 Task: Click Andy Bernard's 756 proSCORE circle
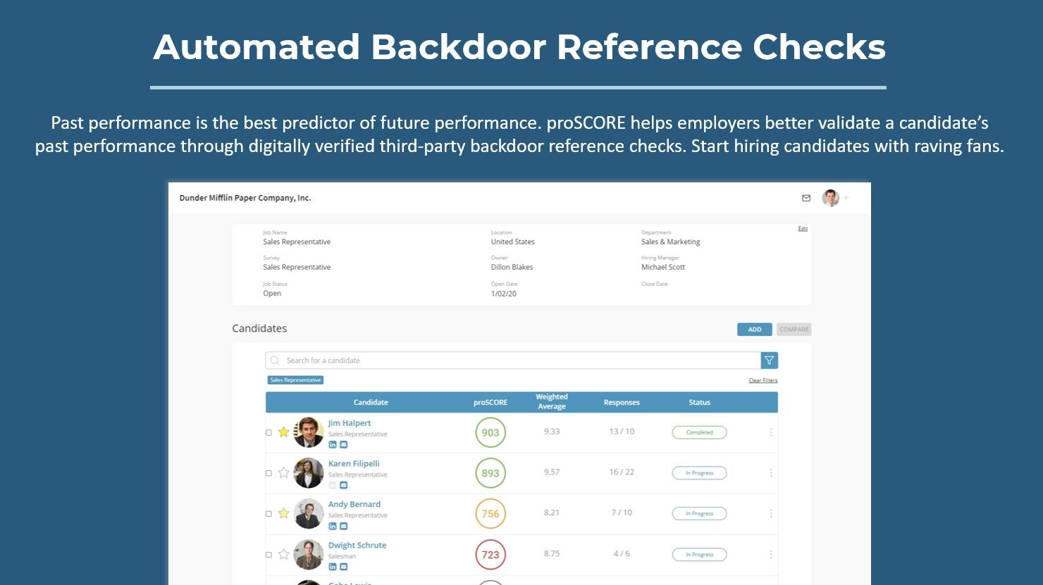coord(490,514)
